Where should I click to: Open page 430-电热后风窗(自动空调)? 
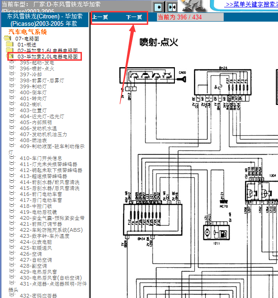(51, 278)
